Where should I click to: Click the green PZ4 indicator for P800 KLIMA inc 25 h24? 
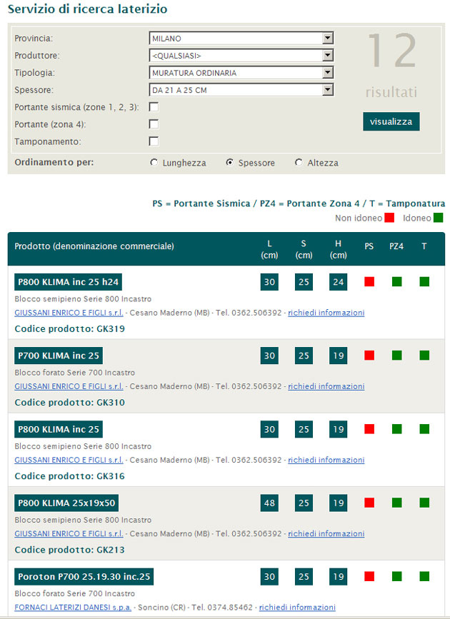(397, 281)
